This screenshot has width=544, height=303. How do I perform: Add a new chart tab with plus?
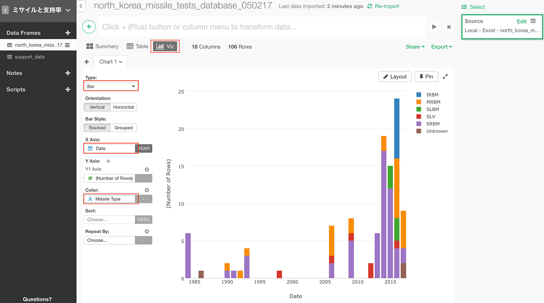[87, 62]
